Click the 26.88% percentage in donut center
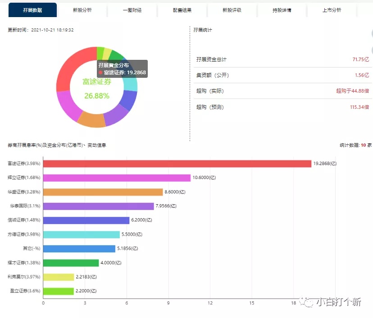The height and width of the screenshot is (318, 373). click(x=97, y=96)
